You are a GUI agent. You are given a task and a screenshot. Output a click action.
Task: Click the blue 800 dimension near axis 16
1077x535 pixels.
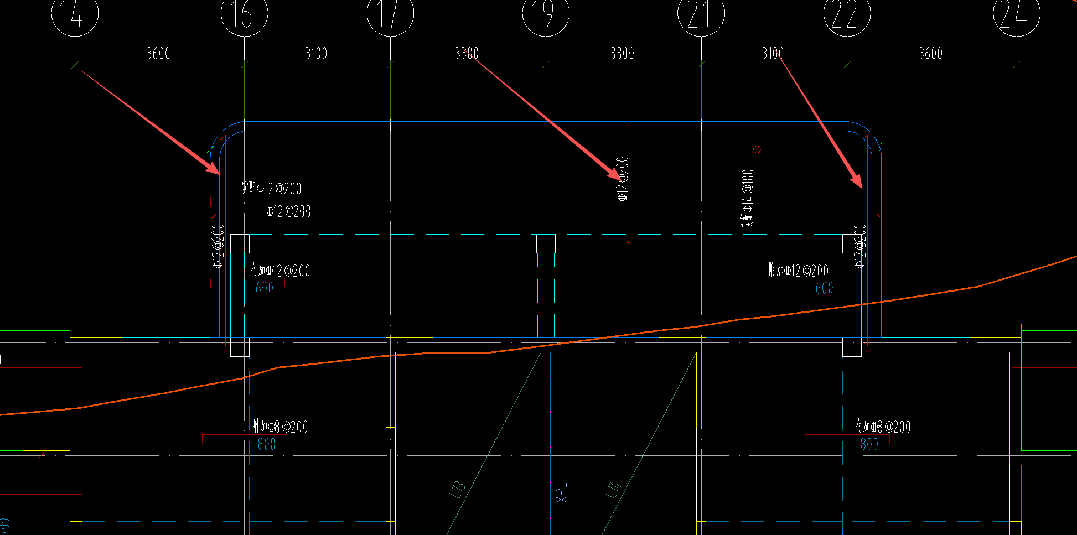pyautogui.click(x=266, y=444)
